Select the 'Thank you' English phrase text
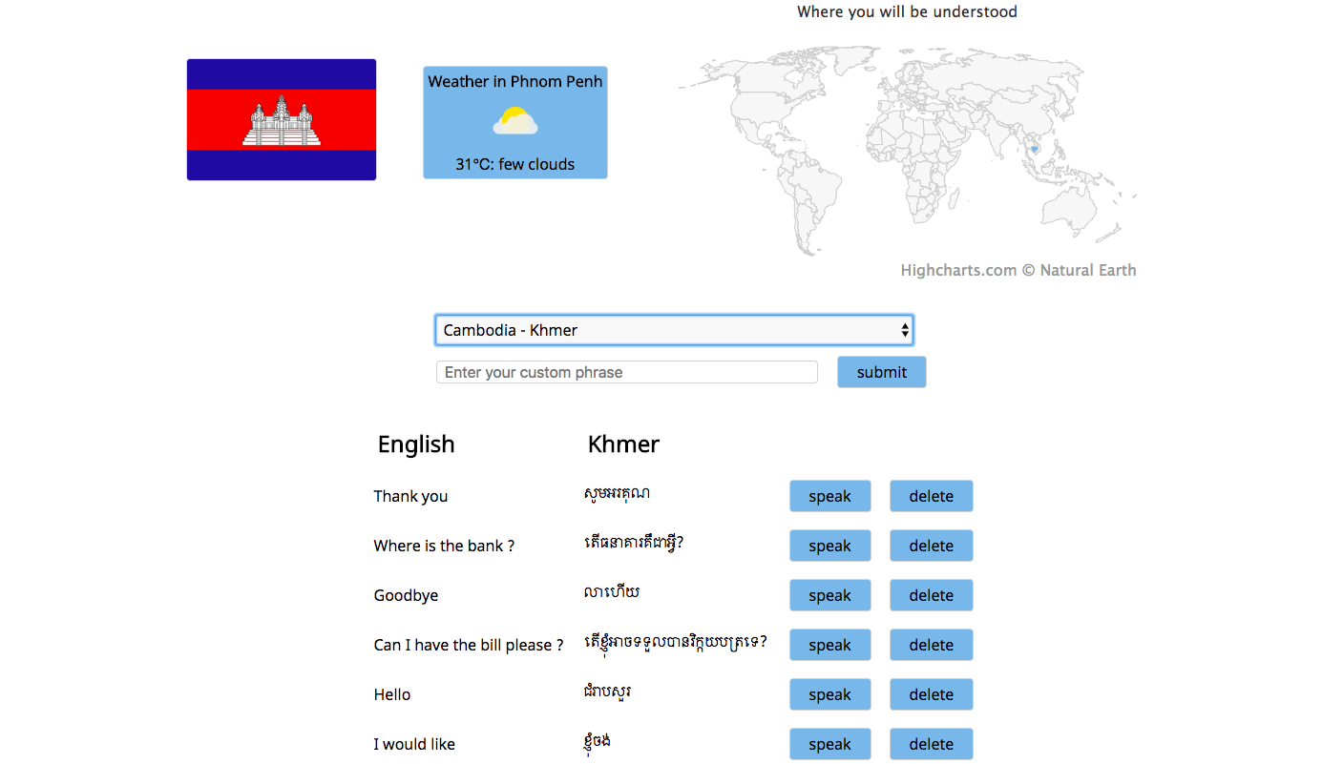 click(x=410, y=496)
